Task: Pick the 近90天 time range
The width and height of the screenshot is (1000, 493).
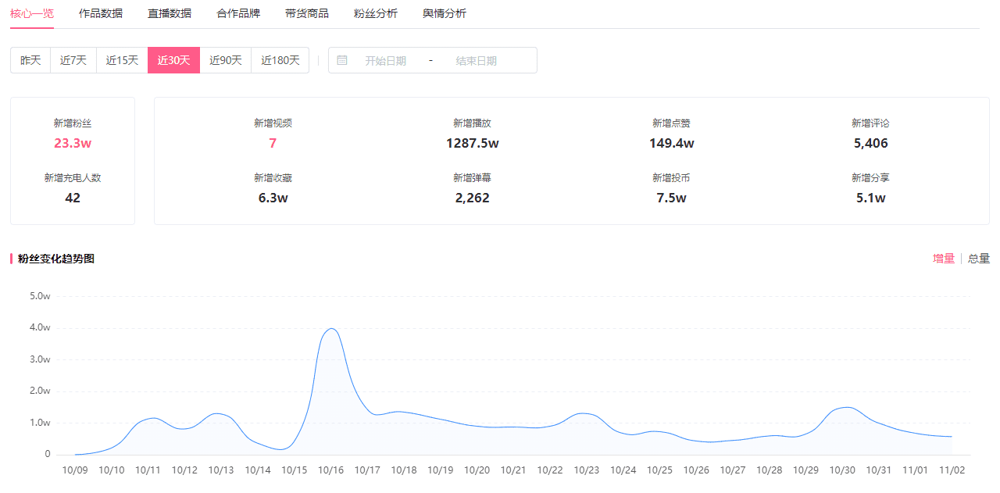Action: click(x=226, y=60)
